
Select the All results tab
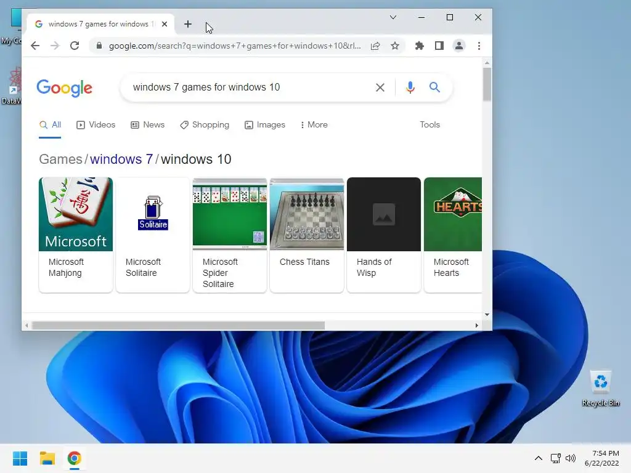(51, 124)
